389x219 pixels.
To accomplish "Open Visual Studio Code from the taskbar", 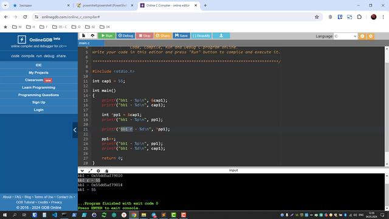I will coord(55,215).
